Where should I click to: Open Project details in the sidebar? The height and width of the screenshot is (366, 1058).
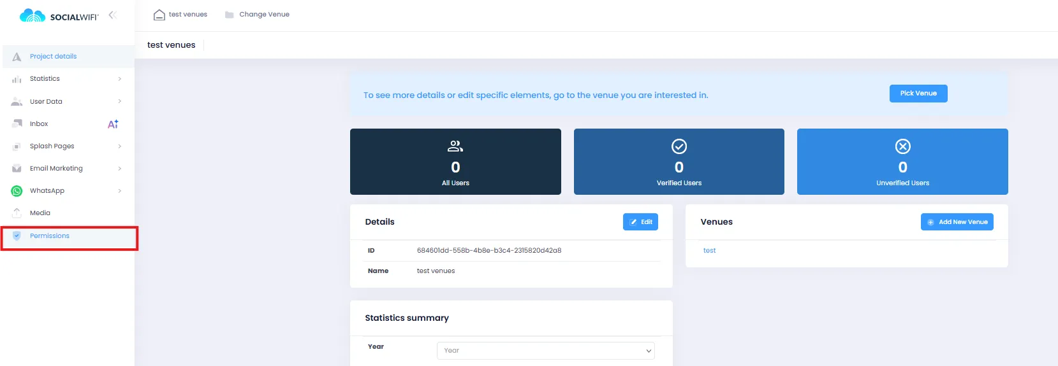pyautogui.click(x=53, y=57)
